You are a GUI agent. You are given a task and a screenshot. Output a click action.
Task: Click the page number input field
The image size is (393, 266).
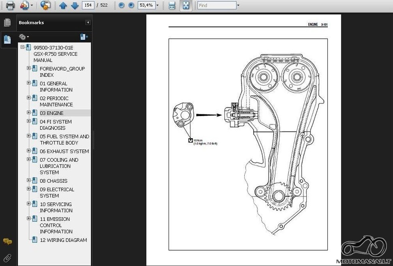pyautogui.click(x=88, y=5)
